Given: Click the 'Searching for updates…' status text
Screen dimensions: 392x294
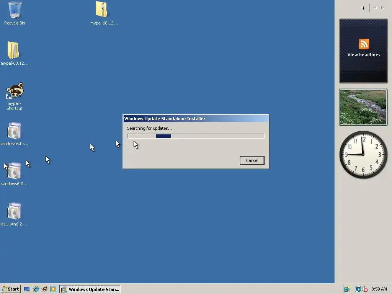Looking at the screenshot, I should coord(150,128).
